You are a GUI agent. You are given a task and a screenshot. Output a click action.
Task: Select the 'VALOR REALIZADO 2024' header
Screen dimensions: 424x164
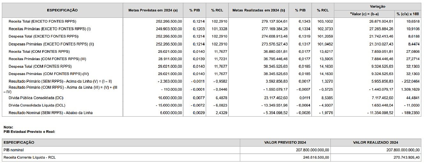(x=376, y=142)
